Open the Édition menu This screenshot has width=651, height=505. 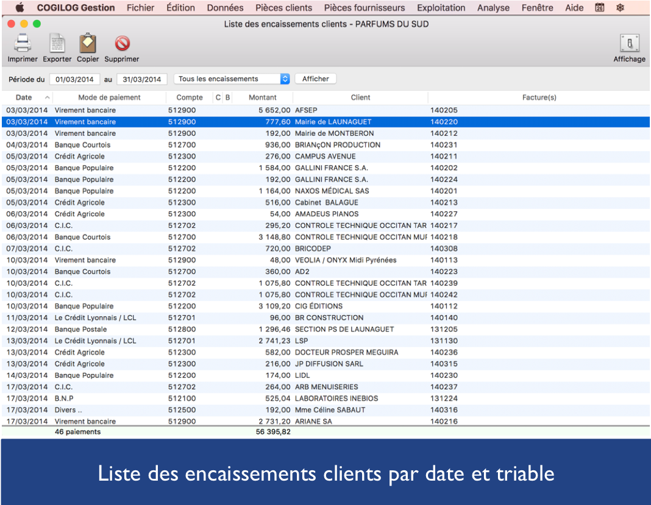tap(180, 7)
